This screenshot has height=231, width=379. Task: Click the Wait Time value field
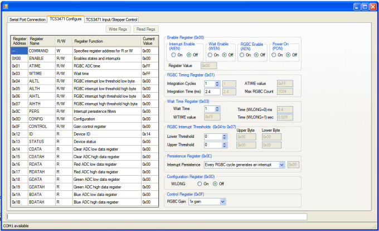(210, 109)
